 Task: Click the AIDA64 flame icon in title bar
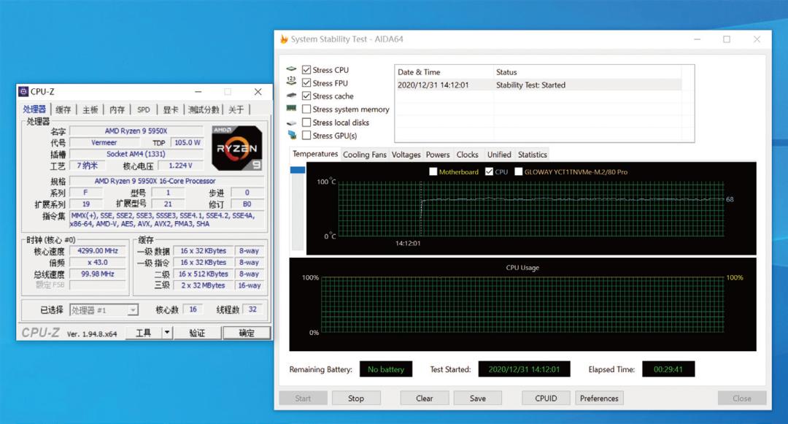[284, 39]
